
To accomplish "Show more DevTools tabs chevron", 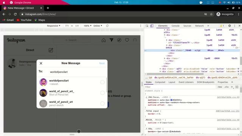I will (x=208, y=26).
